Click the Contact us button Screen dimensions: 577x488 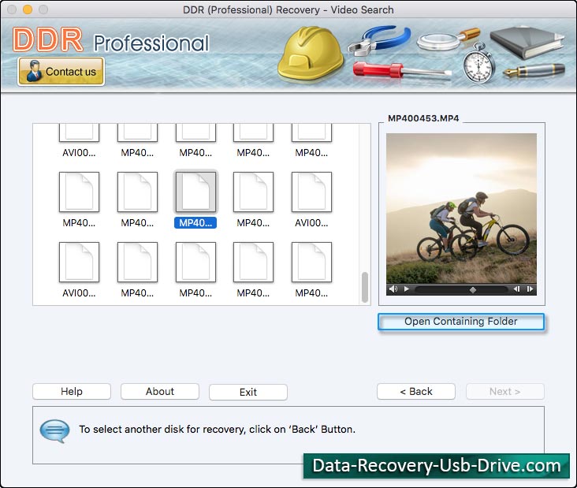tap(61, 72)
